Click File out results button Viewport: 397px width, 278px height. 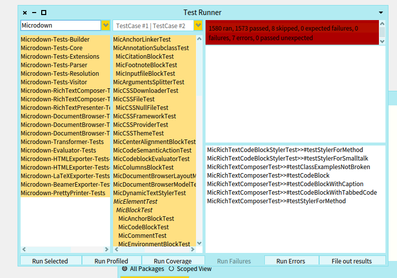(352, 260)
